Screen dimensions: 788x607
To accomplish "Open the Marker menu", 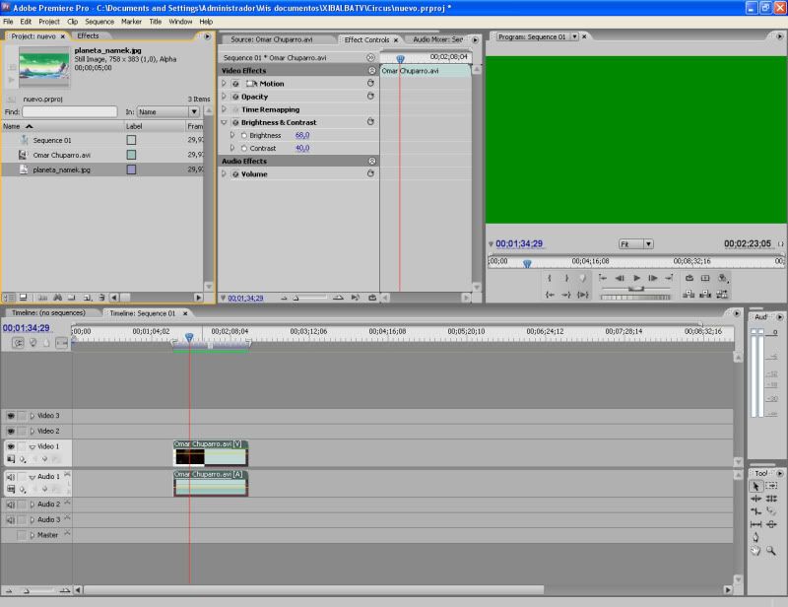I will coord(131,22).
